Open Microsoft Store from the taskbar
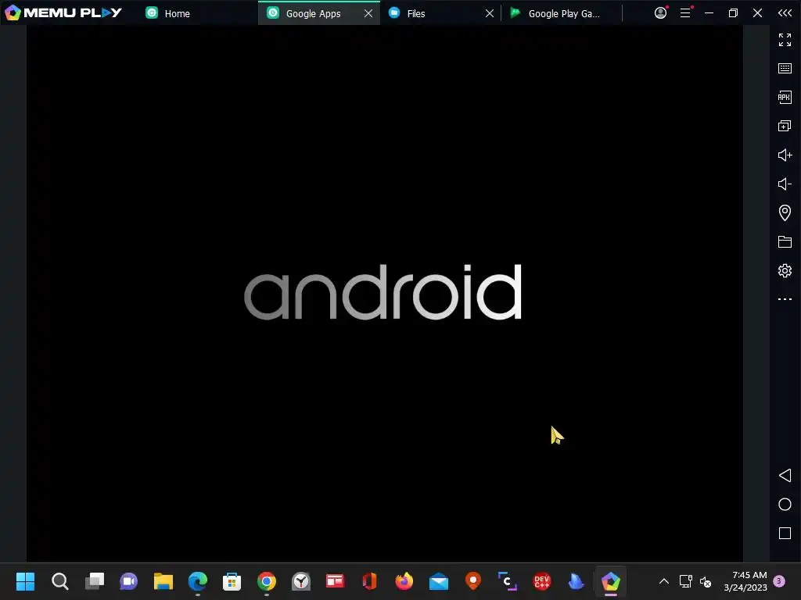The height and width of the screenshot is (600, 801). [x=232, y=581]
